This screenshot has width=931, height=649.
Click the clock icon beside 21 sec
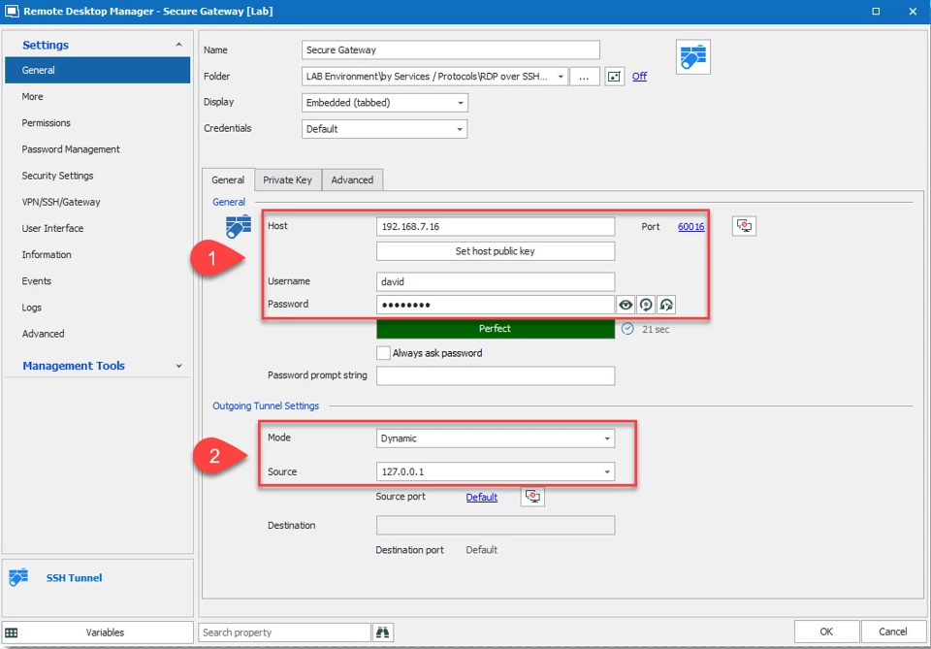(x=627, y=329)
